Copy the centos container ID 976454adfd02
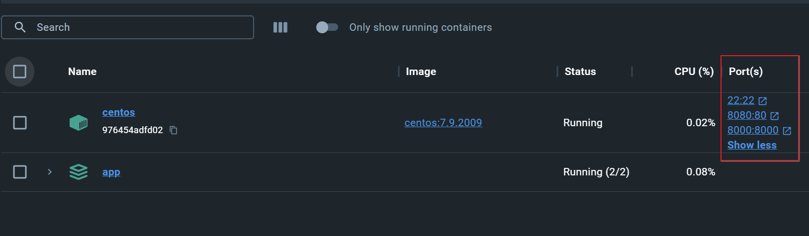 pyautogui.click(x=174, y=130)
